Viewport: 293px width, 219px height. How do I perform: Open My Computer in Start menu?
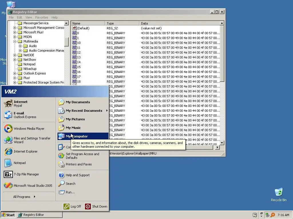point(83,136)
